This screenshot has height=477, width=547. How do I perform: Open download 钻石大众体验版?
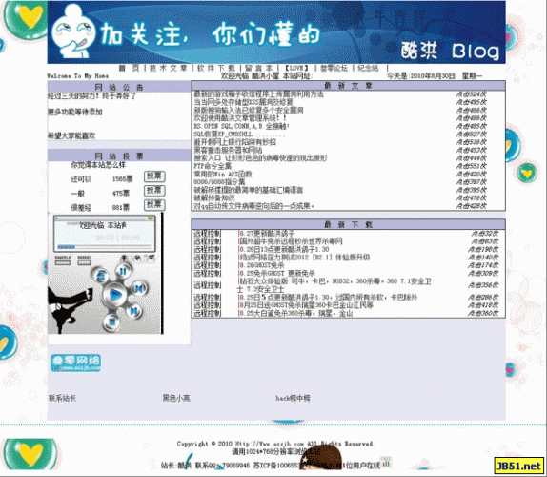(x=334, y=285)
